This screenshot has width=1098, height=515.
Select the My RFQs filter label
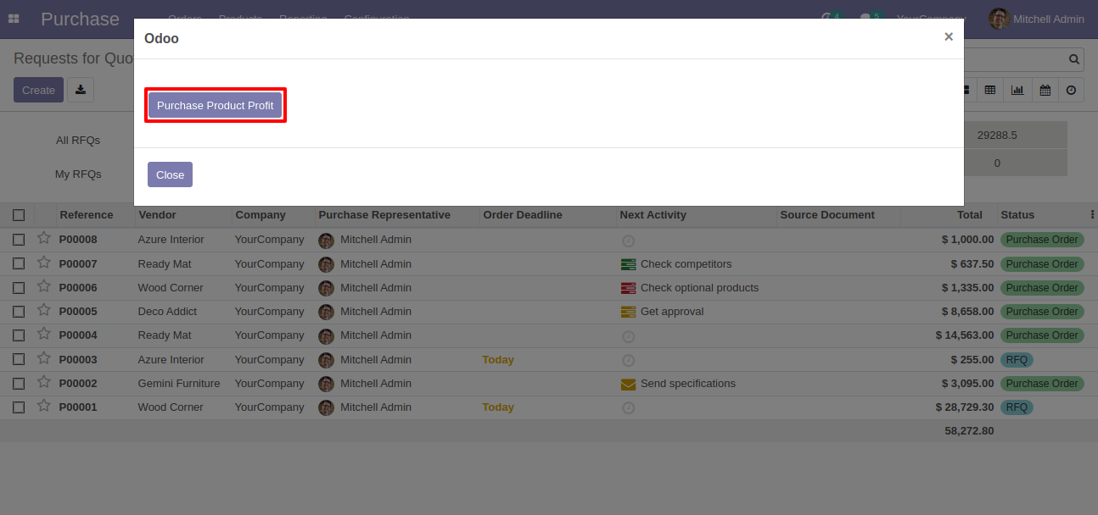pos(78,174)
